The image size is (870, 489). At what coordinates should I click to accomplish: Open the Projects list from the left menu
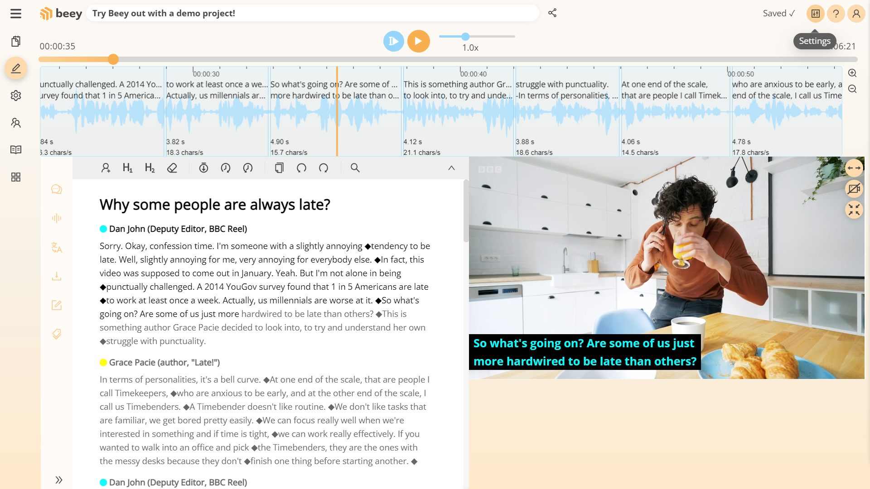click(x=16, y=41)
